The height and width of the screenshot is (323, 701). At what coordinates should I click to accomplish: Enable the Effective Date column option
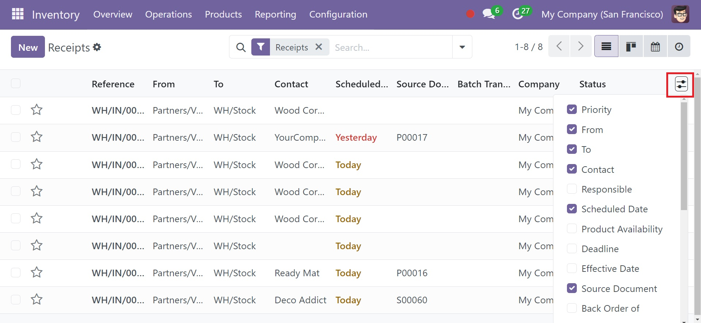tap(572, 268)
